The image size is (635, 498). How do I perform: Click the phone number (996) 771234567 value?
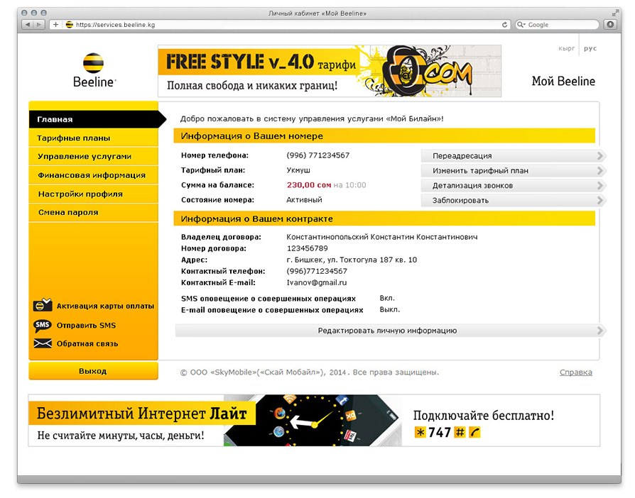pos(318,155)
